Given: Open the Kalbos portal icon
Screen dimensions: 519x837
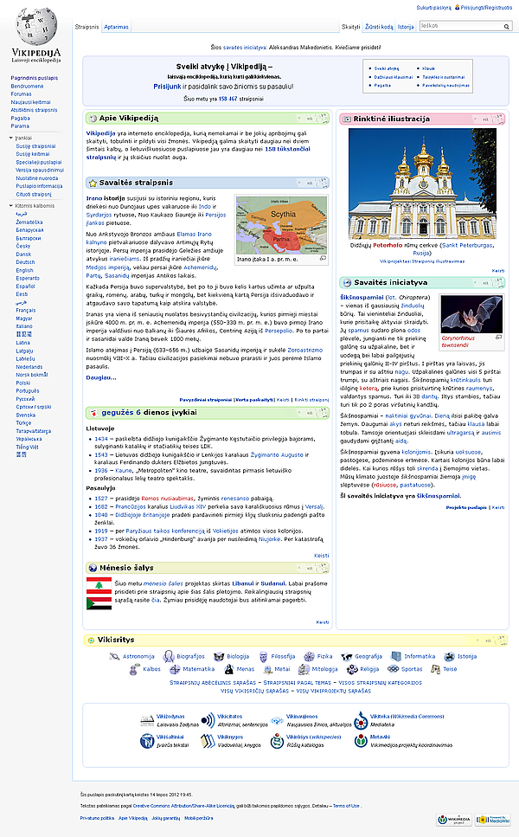Looking at the screenshot, I should point(134,669).
